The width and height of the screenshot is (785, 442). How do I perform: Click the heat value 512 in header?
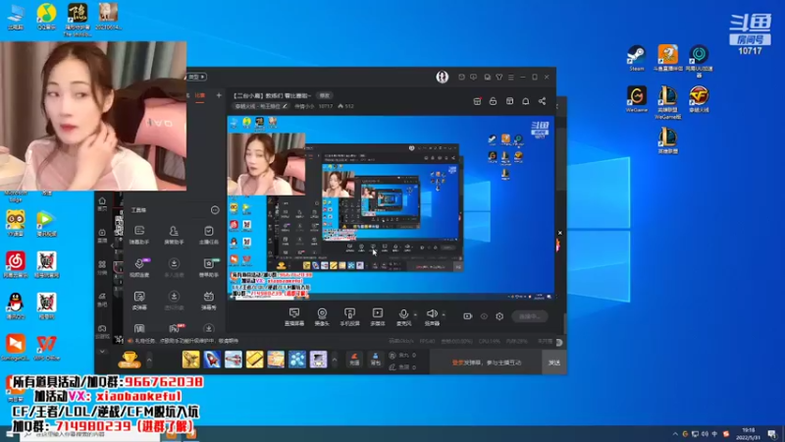pyautogui.click(x=349, y=106)
